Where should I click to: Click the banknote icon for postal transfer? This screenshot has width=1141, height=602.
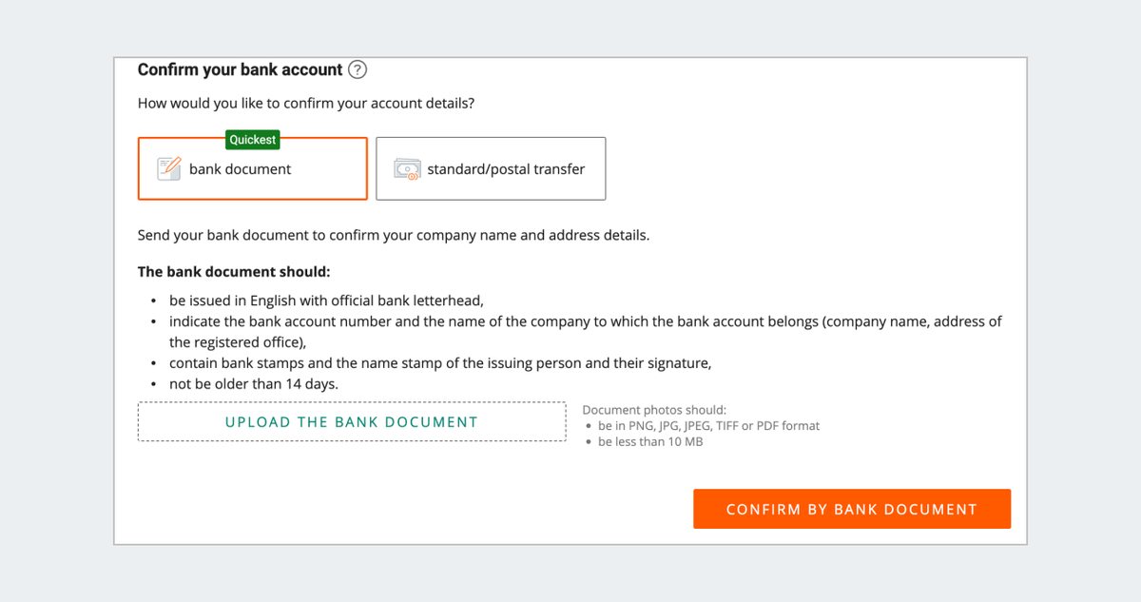click(407, 169)
